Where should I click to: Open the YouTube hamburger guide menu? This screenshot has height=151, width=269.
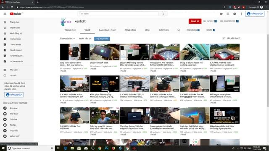pyautogui.click(x=5, y=14)
